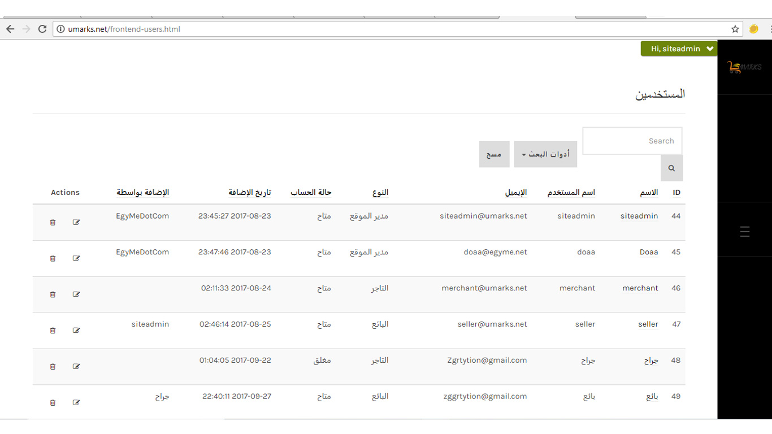
Task: Click date 22:40:11 2017-09-27
Action: click(x=237, y=397)
